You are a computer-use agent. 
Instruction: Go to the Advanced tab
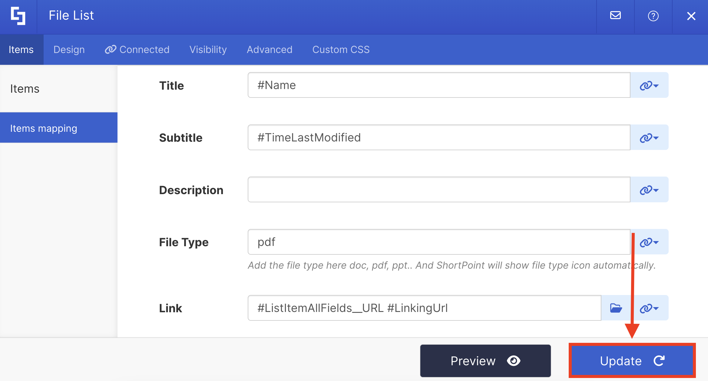(270, 50)
